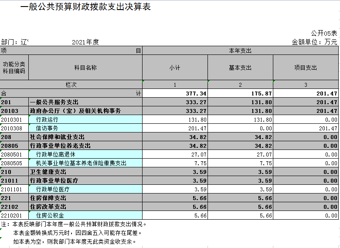Click code cell 2210201

(14, 215)
